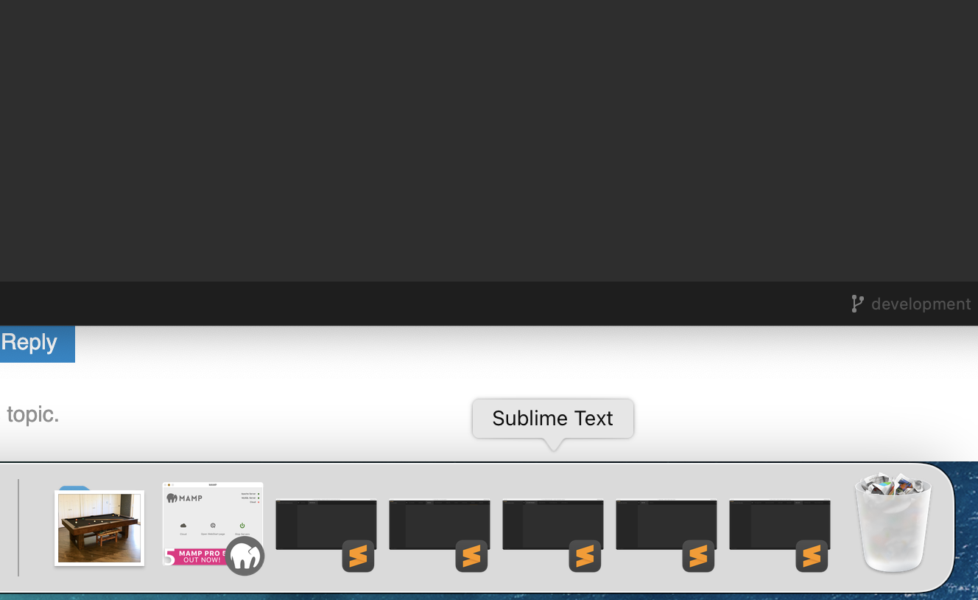This screenshot has width=978, height=600.
Task: Restore the first minimized Sublime Text window
Action: [x=326, y=525]
